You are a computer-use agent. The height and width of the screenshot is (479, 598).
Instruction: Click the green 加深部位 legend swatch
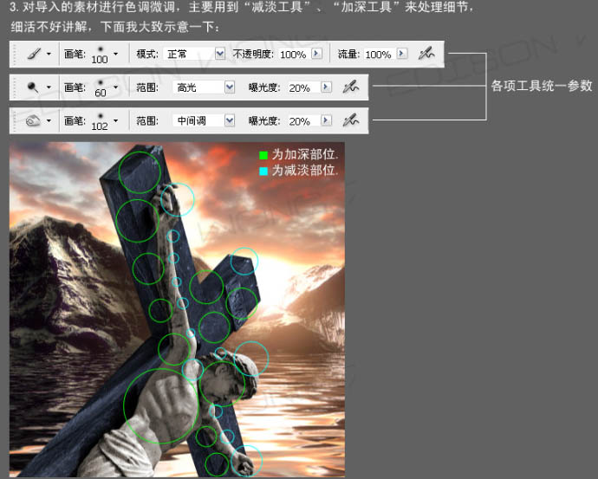pos(263,155)
